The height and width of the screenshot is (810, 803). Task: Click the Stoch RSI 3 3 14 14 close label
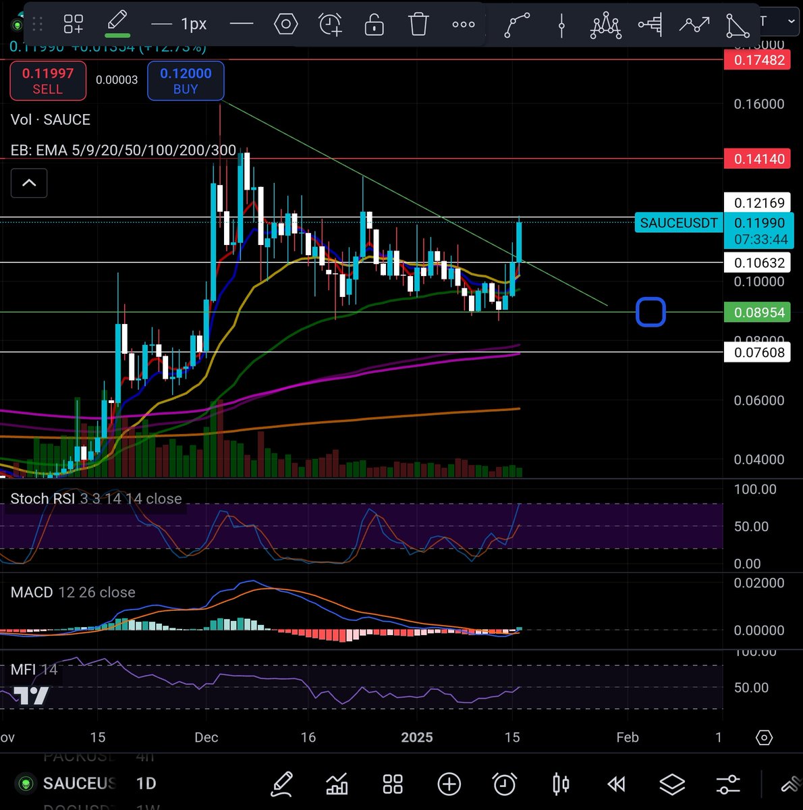[96, 499]
